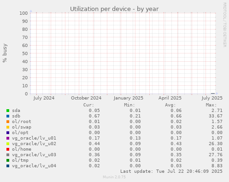This screenshot has width=229, height=182.
Task: Select the vg_oracle/lv_u02 legend label
Action: coord(34,144)
